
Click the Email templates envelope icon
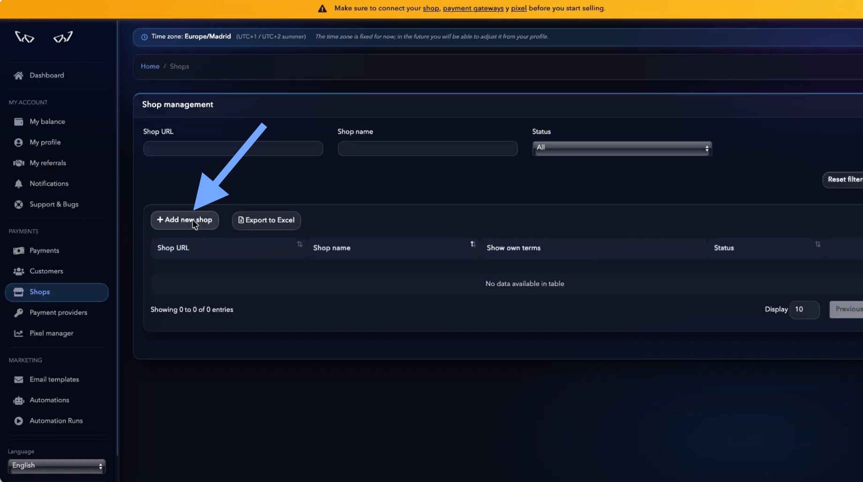point(18,380)
